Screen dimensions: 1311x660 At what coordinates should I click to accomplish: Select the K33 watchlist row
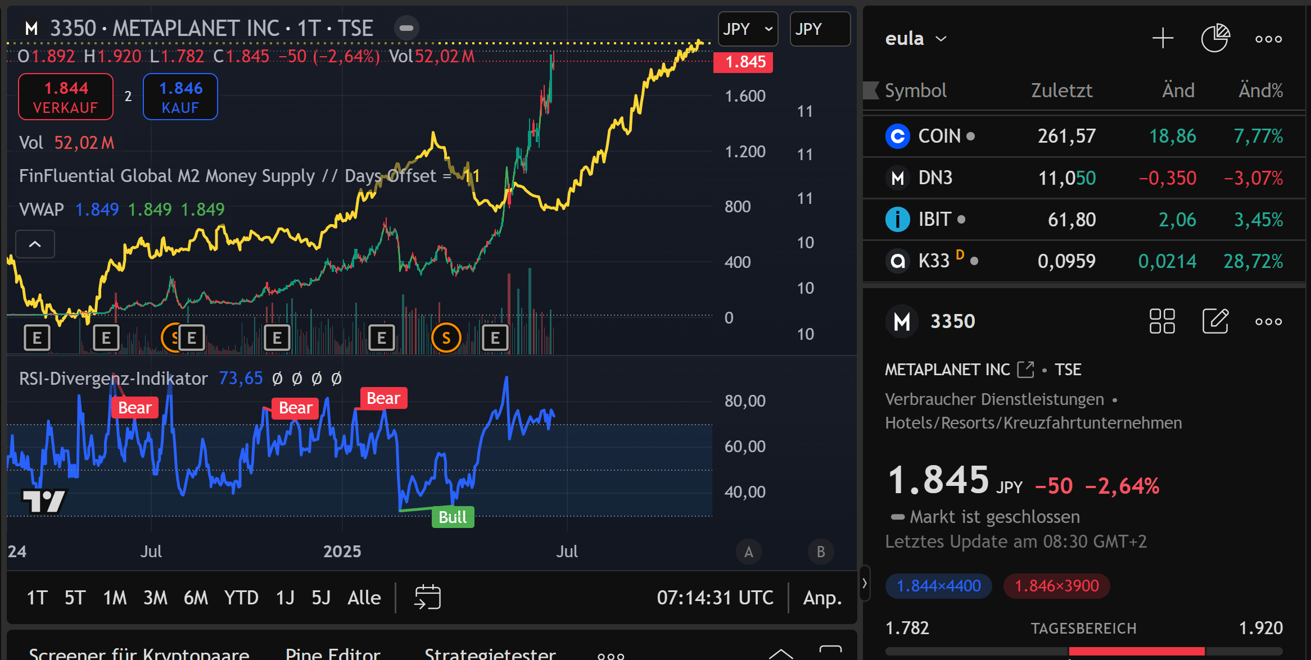tap(1084, 261)
